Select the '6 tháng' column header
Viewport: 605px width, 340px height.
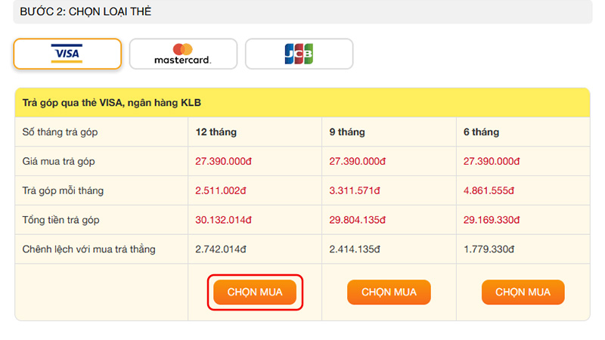point(481,132)
